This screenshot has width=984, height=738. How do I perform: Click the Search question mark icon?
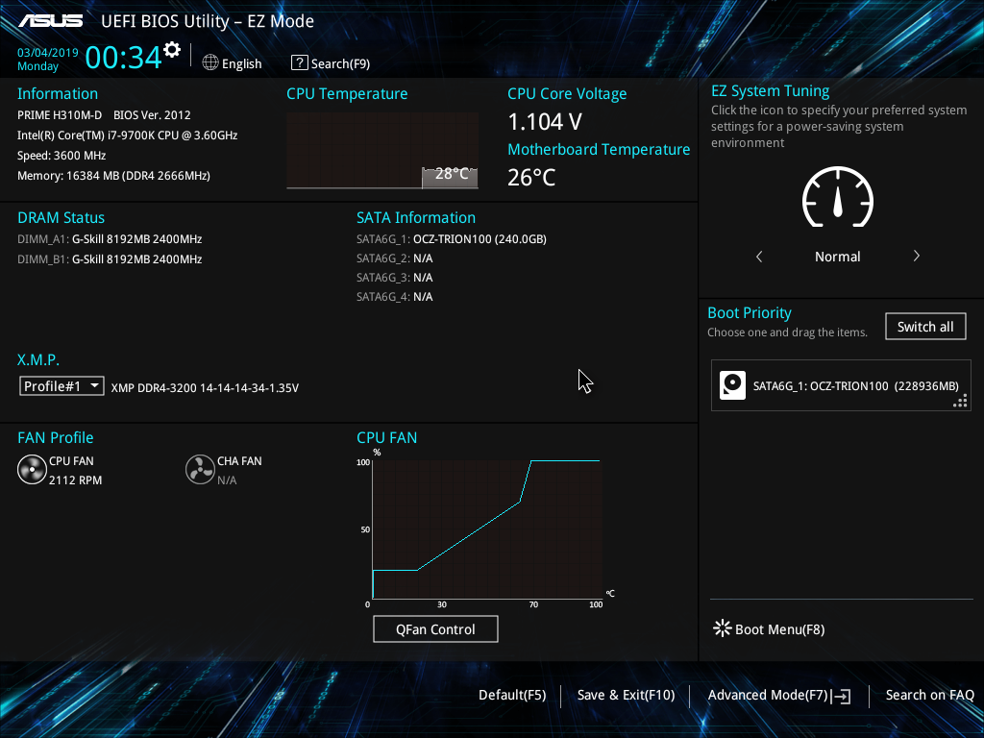(300, 62)
